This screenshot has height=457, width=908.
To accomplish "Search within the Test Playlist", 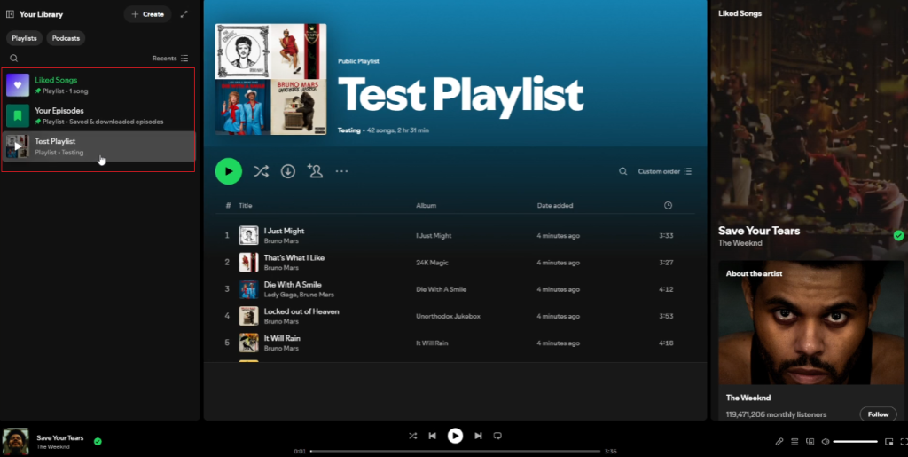I will pos(623,171).
